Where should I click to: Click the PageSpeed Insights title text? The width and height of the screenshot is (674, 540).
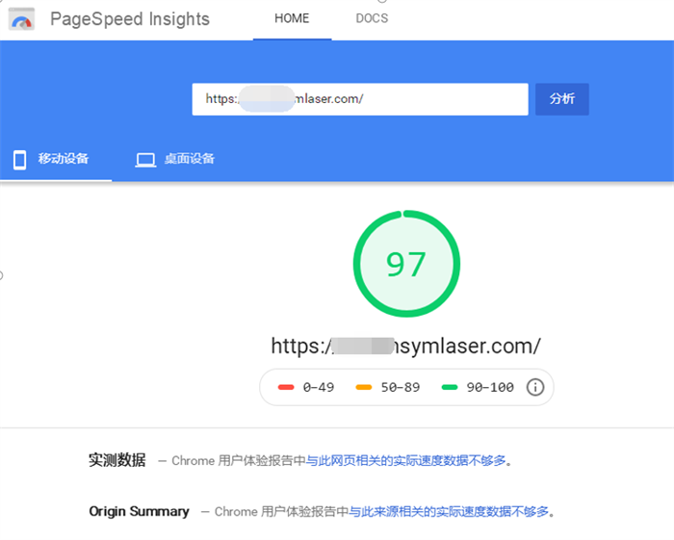pos(129,19)
